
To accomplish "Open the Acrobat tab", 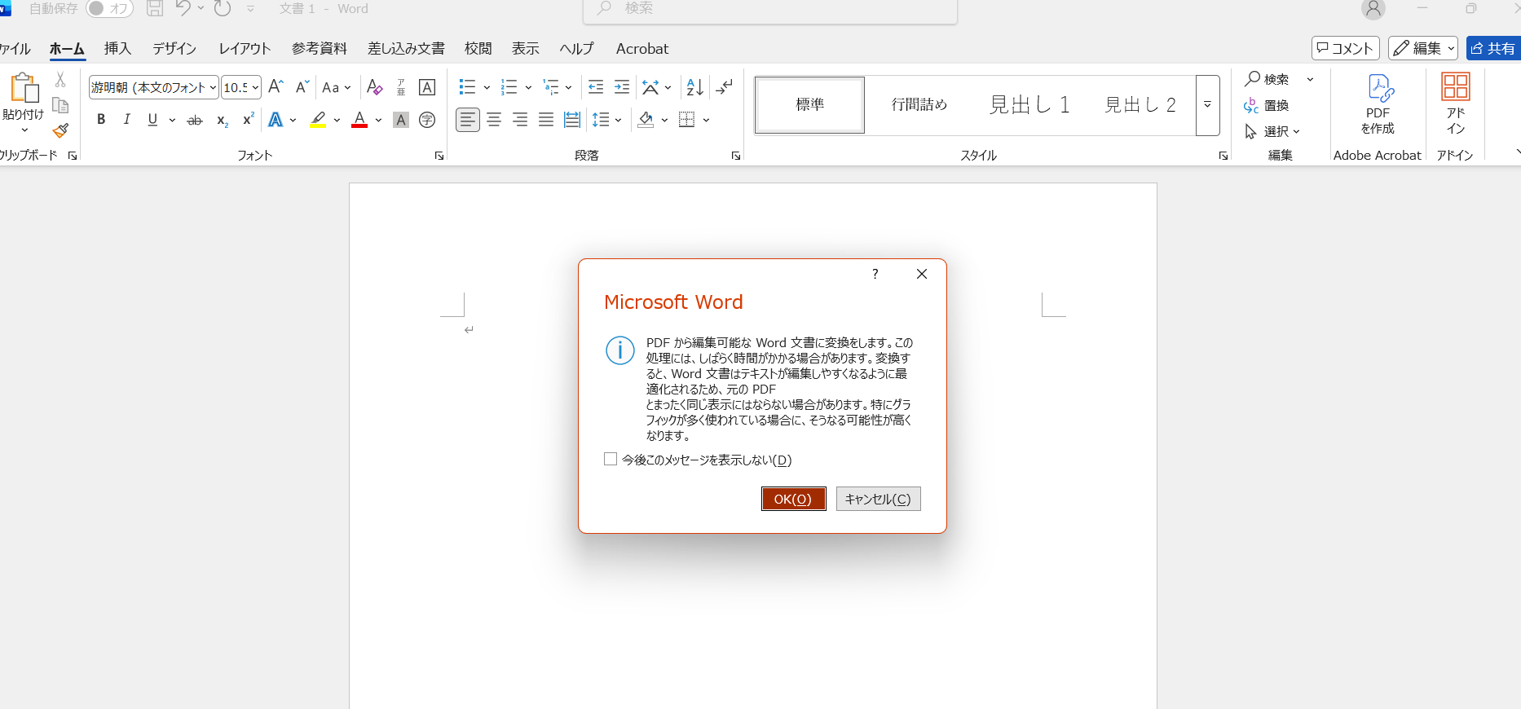I will 642,48.
